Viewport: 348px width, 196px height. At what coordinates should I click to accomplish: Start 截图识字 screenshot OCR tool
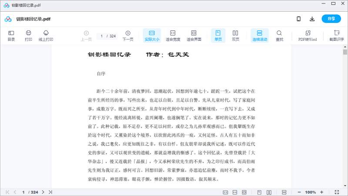click(x=336, y=36)
